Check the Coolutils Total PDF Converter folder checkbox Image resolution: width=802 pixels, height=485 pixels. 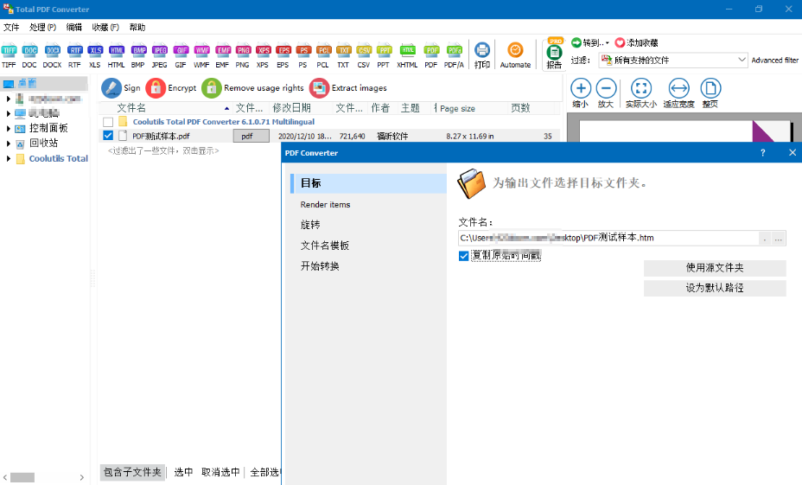click(x=108, y=122)
